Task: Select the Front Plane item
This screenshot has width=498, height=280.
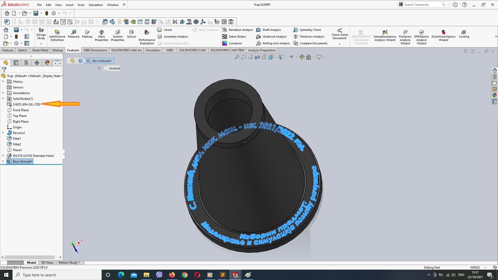Action: point(20,110)
